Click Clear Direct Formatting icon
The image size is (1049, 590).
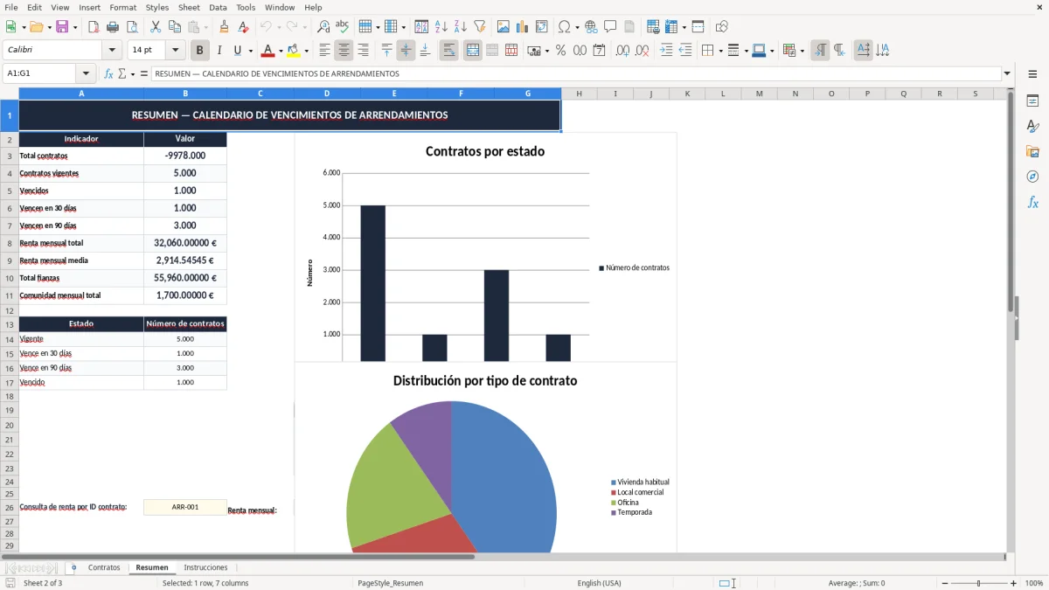[243, 27]
